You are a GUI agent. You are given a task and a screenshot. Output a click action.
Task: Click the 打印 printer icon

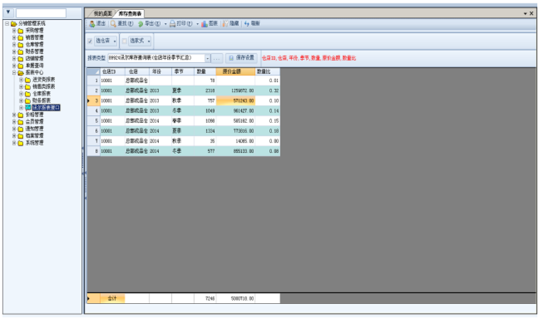tap(172, 24)
